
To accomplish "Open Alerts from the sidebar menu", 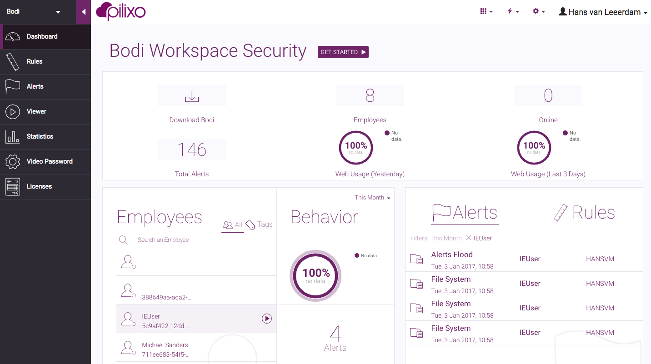I will [45, 87].
